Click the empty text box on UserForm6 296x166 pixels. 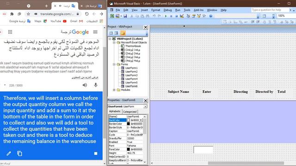[203, 149]
